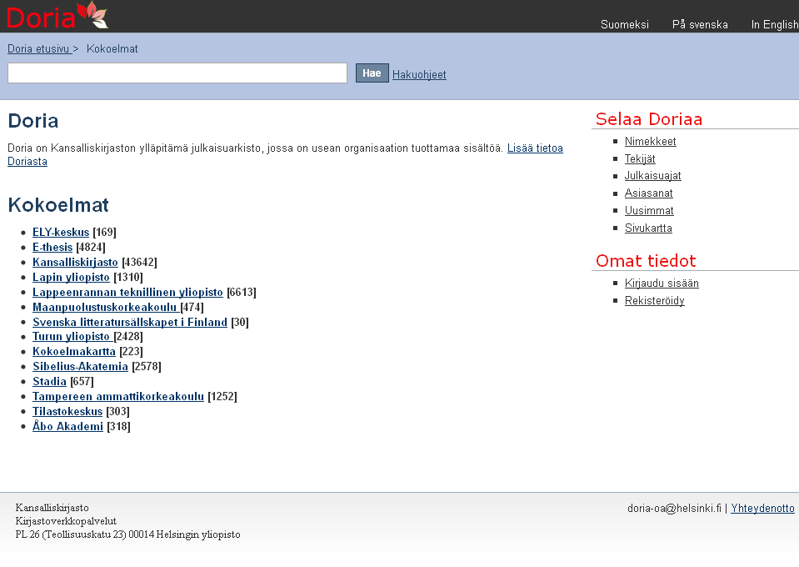Viewport: 799px width, 567px height.
Task: Click the [43642] count next to Kansalliskirjasto
Action: coord(139,262)
